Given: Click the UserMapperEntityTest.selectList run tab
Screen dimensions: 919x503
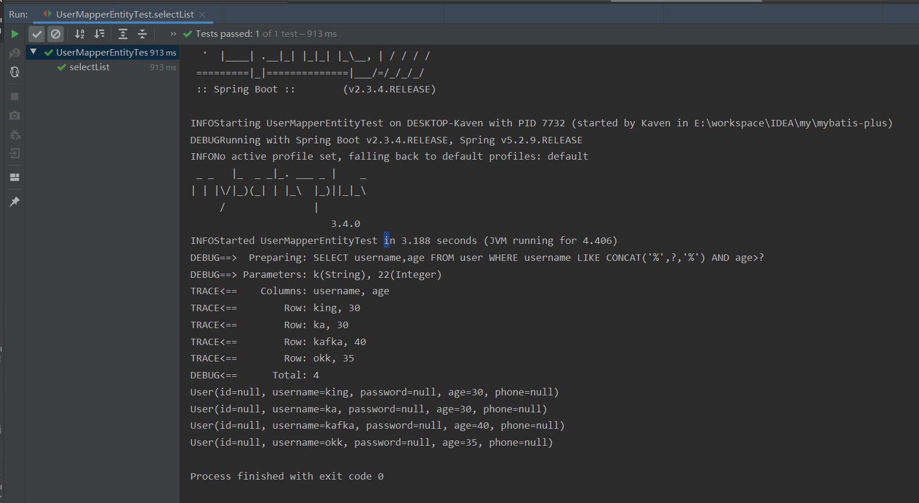Looking at the screenshot, I should tap(125, 14).
